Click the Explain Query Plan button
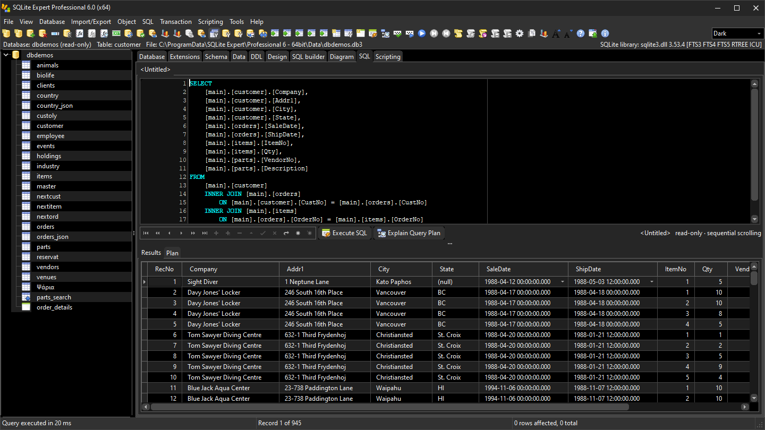Image resolution: width=765 pixels, height=430 pixels. pos(409,233)
